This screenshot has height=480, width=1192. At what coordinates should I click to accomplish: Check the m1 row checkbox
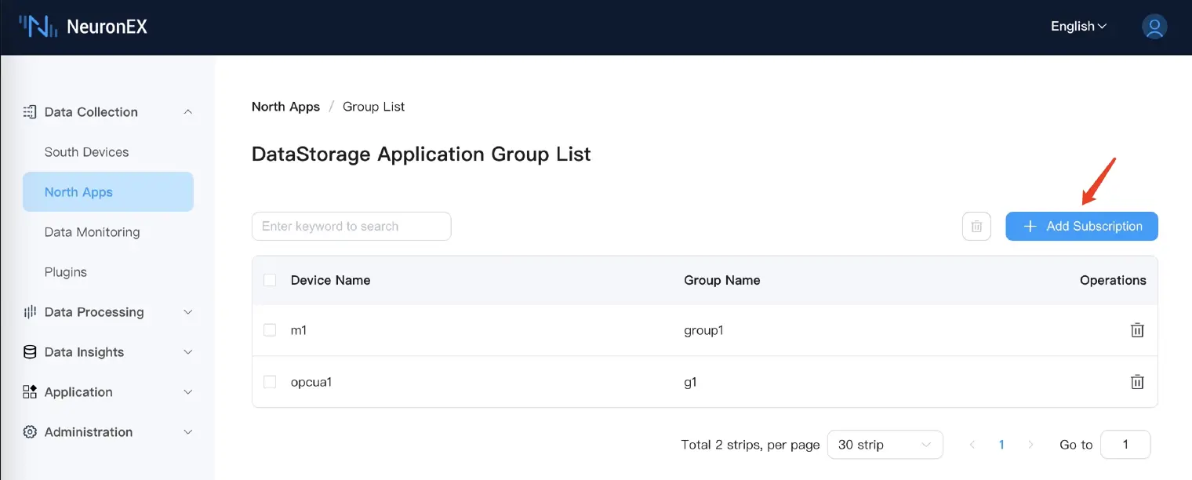point(270,330)
